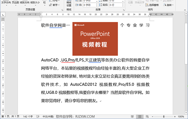Click the vertical scrollbar up arrow

[186, 14]
